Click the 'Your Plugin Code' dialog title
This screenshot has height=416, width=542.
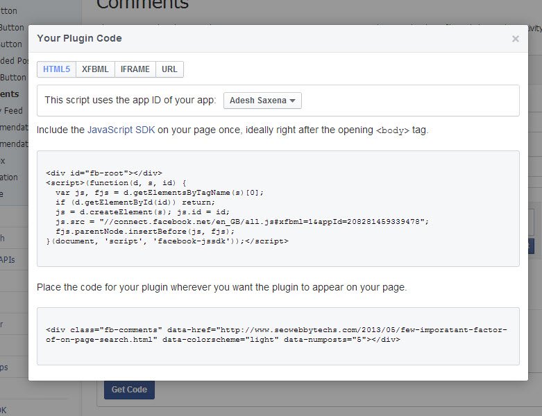[x=80, y=38]
